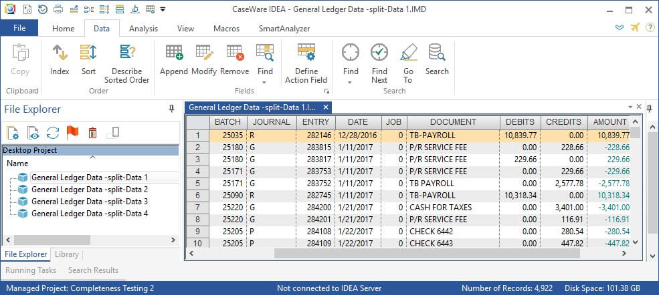This screenshot has height=295, width=659.
Task: Click the File Explorer horizontal scrollbar
Action: tap(52, 240)
